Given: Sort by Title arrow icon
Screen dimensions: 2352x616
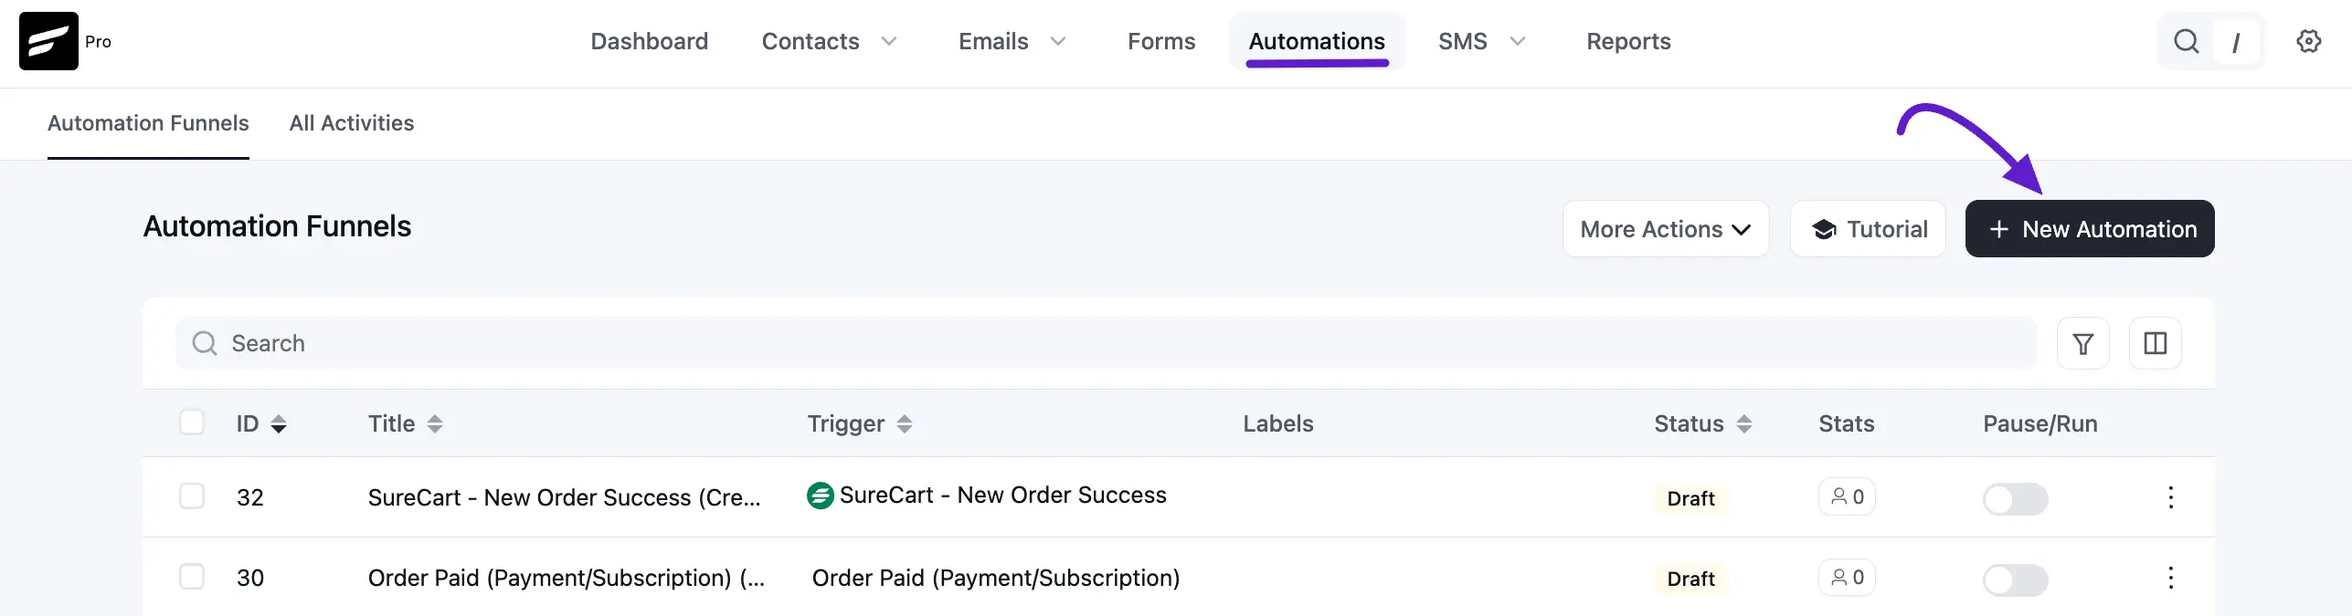Looking at the screenshot, I should 435,424.
